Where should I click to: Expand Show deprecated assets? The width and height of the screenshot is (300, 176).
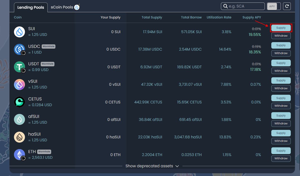(x=152, y=166)
